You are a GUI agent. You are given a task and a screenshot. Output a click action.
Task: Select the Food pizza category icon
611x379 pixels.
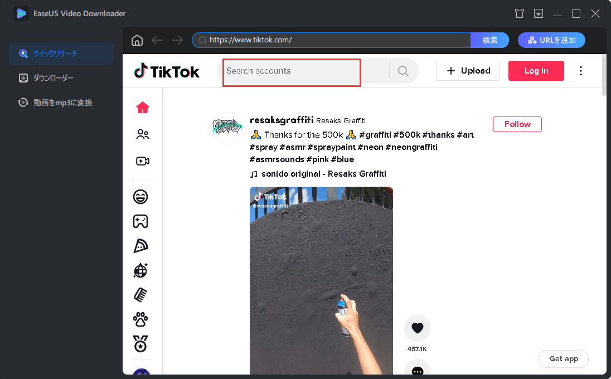click(x=140, y=246)
